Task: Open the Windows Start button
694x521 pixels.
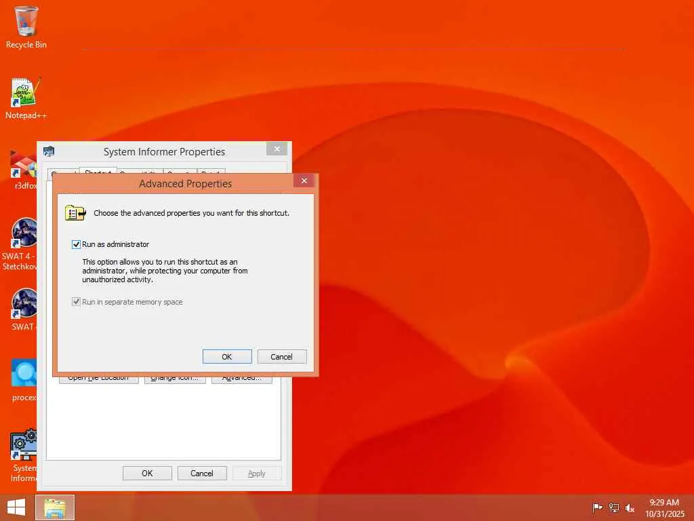Action: click(16, 507)
